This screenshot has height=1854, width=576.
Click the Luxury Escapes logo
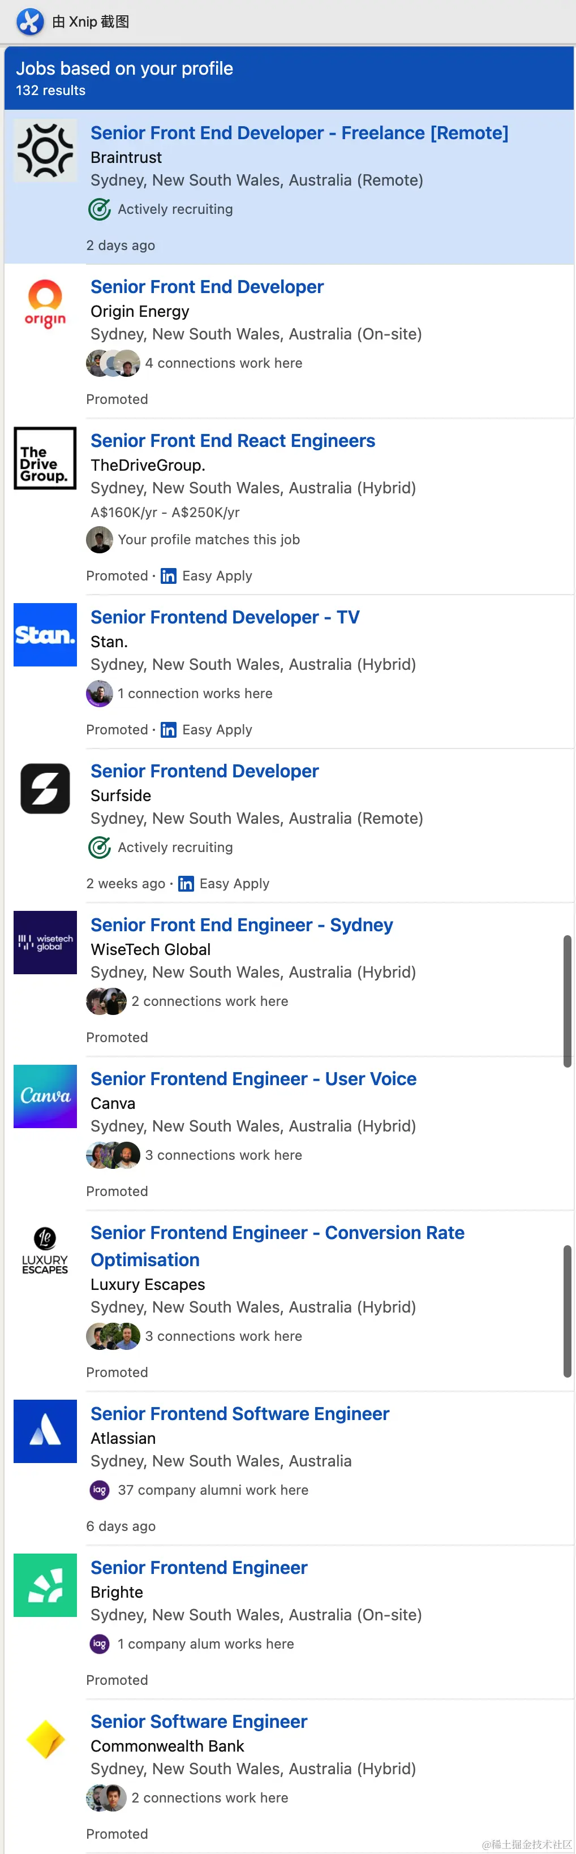[45, 1250]
